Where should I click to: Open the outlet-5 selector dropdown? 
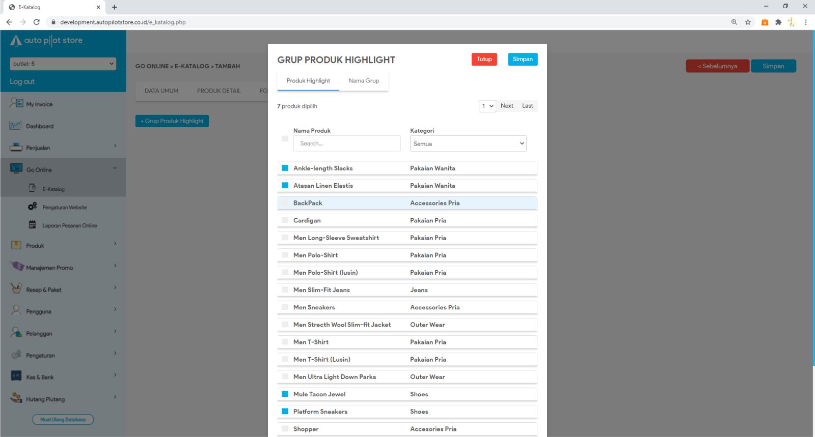tap(63, 64)
